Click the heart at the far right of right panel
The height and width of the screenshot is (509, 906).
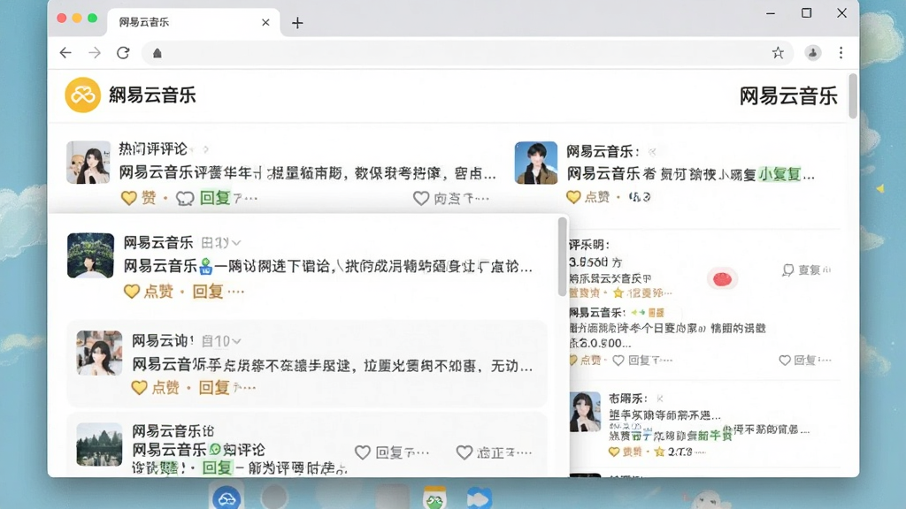(x=785, y=361)
